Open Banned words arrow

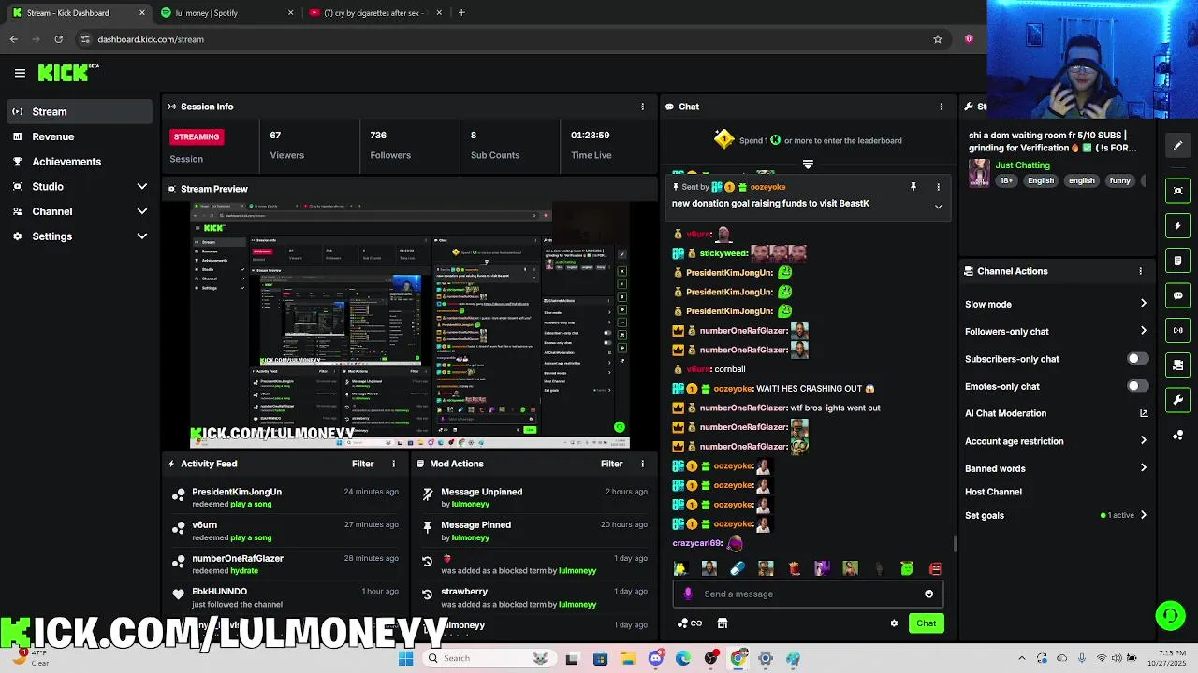coord(1143,468)
